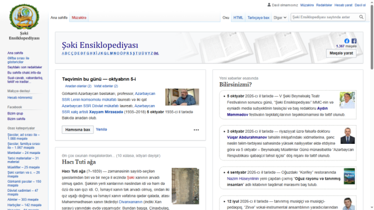374x210 pixels.
Task: Click the Vəfat edənlər (2) link
Action: pyautogui.click(x=106, y=86)
